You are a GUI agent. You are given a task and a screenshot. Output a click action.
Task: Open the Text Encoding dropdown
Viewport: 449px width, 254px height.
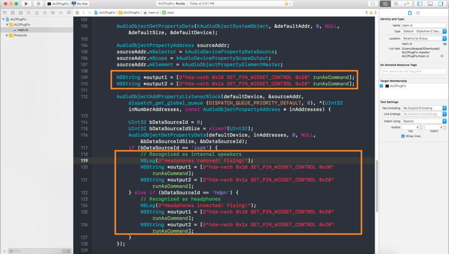tap(424, 108)
